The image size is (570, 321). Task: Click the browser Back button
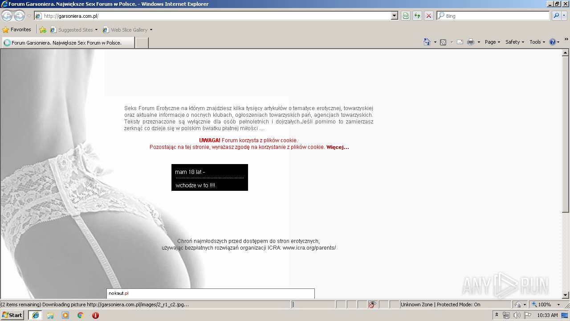point(7,16)
